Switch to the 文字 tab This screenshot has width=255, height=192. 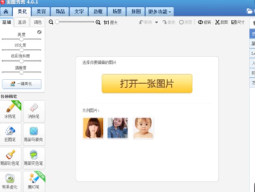point(79,12)
